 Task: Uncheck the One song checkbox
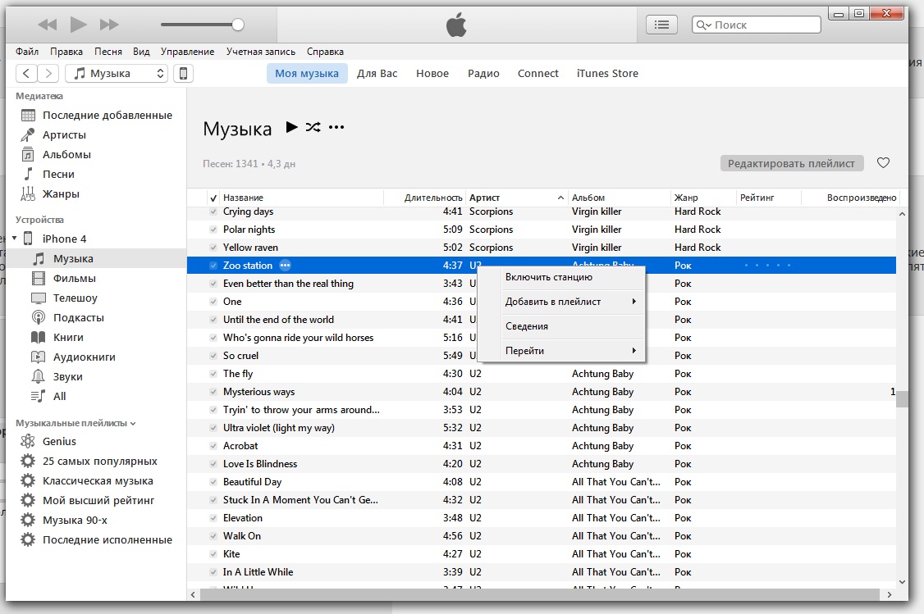(213, 302)
